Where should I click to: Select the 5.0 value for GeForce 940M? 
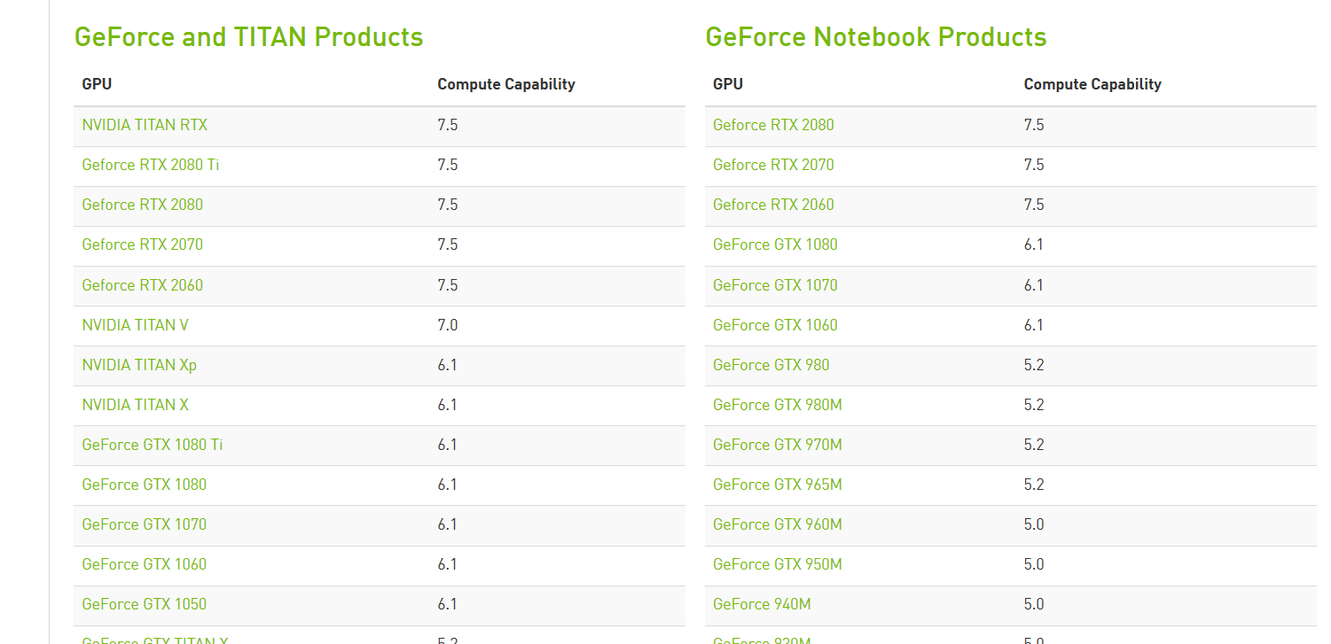(x=1034, y=604)
